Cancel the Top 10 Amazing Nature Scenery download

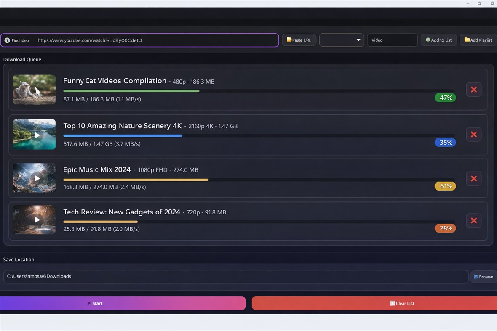click(473, 134)
